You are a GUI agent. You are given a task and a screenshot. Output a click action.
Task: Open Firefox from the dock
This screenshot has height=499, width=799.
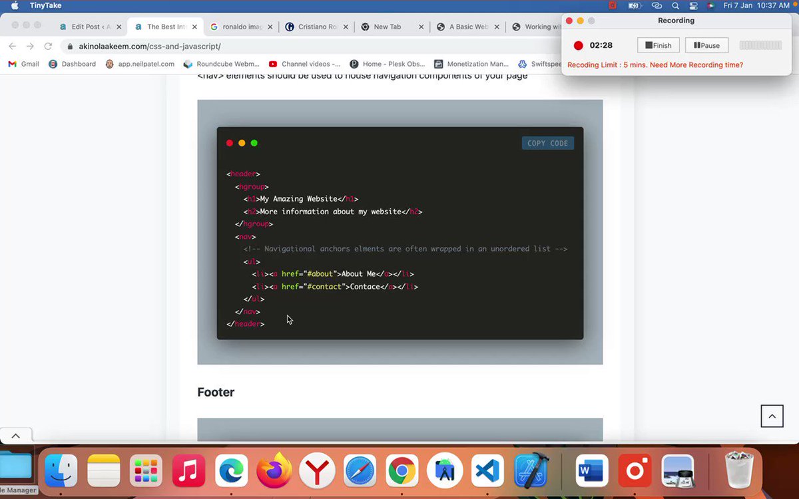274,471
